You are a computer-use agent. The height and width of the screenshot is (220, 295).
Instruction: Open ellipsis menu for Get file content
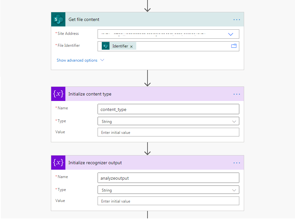236,20
